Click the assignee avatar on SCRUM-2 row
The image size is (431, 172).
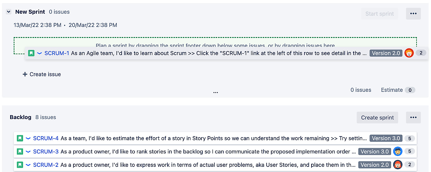pos(398,165)
